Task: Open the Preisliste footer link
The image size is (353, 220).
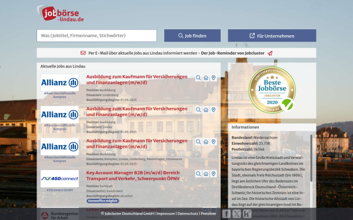Action: (x=208, y=214)
